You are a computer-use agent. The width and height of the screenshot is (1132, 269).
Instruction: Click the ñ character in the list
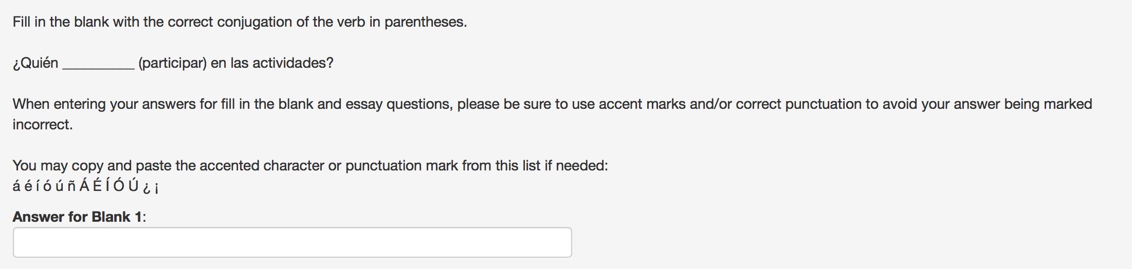pyautogui.click(x=71, y=186)
